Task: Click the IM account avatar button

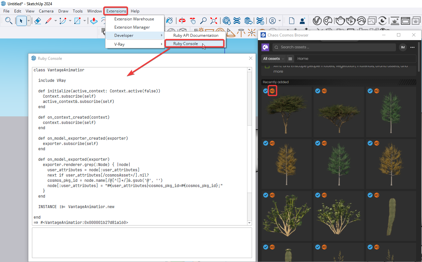Action: click(403, 47)
